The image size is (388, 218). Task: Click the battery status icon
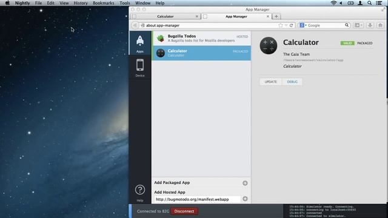(350, 3)
